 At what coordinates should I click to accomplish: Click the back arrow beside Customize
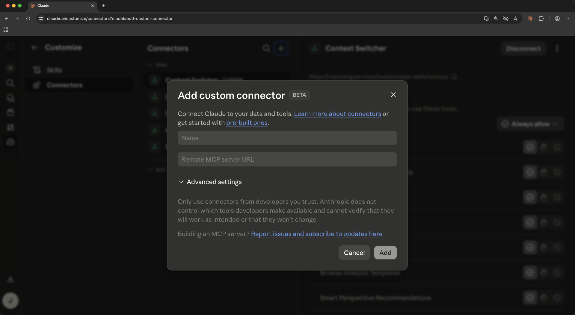pyautogui.click(x=35, y=48)
